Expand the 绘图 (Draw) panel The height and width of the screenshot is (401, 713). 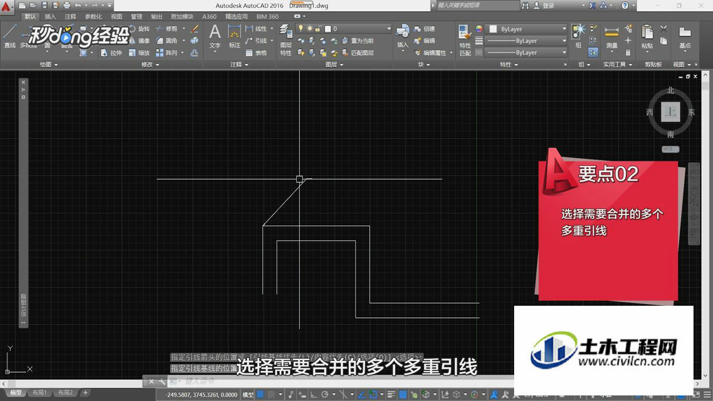click(49, 65)
